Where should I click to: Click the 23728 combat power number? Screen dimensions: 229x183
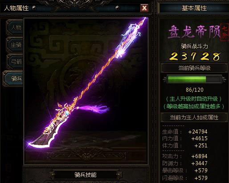tap(195, 57)
